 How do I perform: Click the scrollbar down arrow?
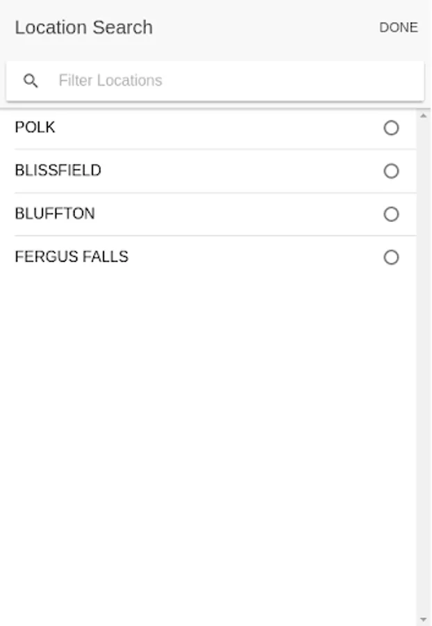tap(424, 619)
